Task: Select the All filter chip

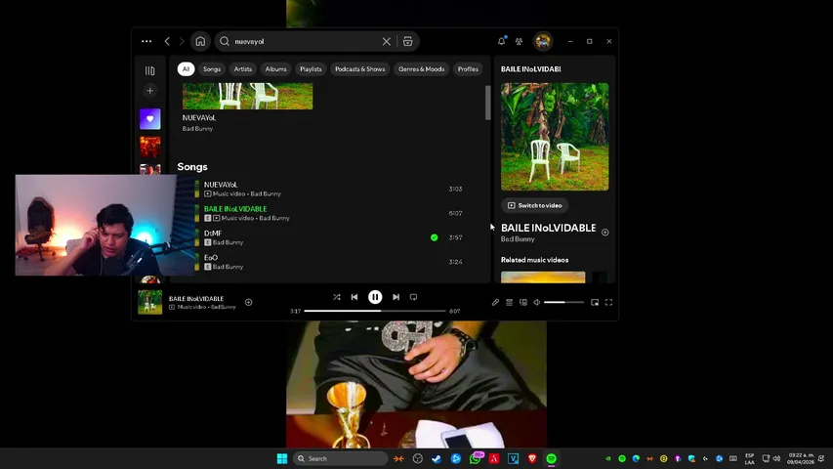Action: (x=186, y=69)
